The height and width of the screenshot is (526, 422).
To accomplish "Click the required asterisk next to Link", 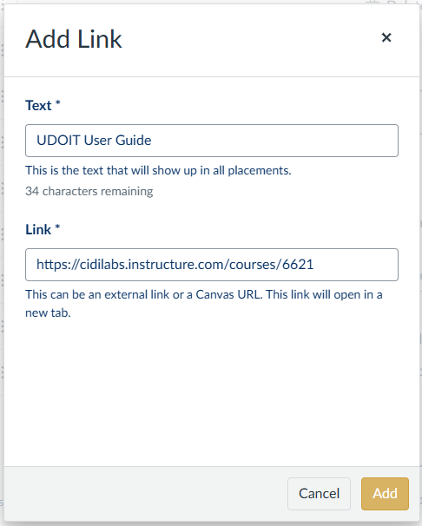I will point(57,227).
